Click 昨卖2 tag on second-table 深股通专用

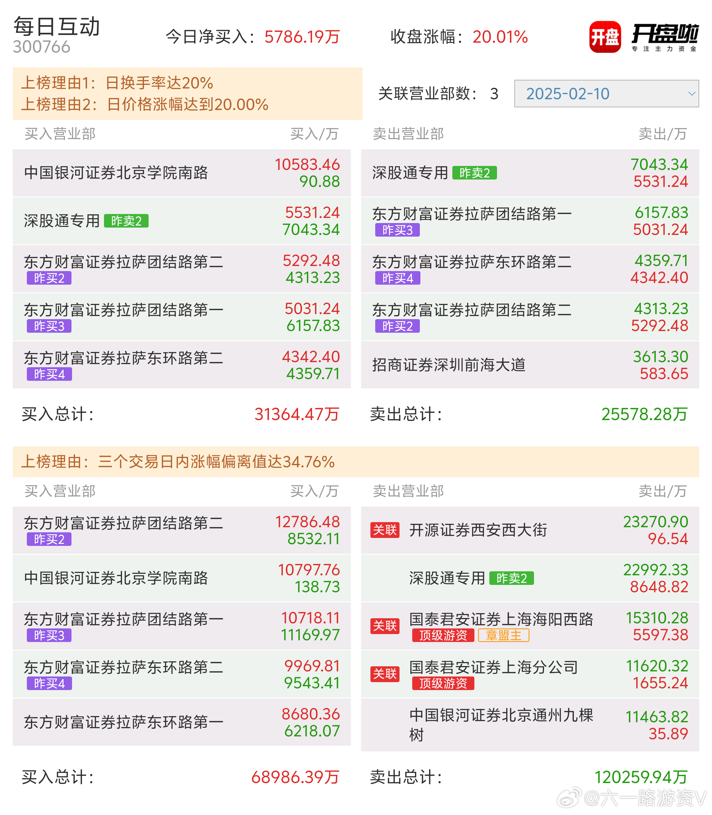pos(512,578)
